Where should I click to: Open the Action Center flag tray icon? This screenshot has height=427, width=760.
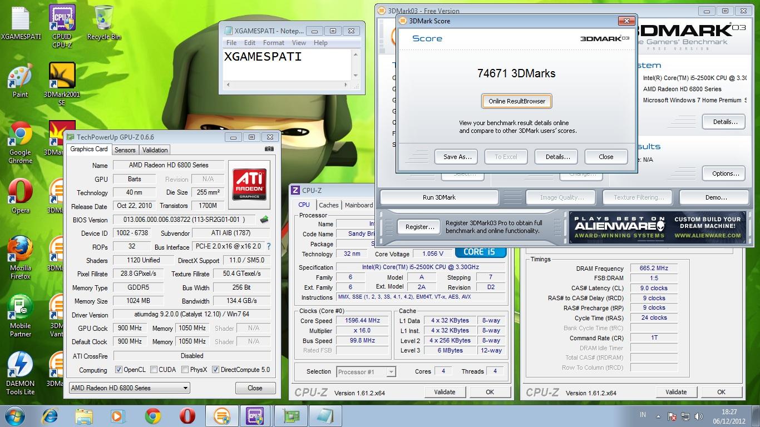(x=672, y=416)
